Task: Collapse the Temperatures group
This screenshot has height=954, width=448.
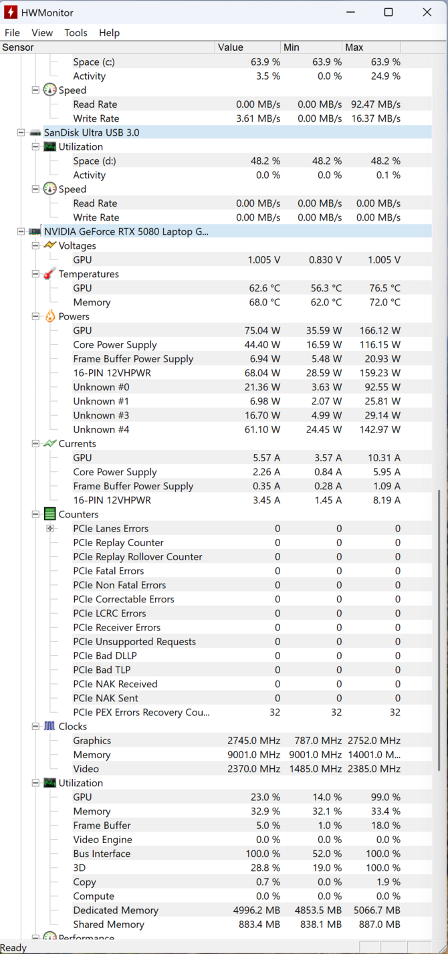Action: pos(35,274)
